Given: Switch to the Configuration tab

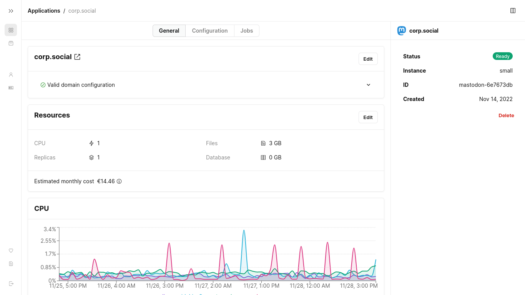Looking at the screenshot, I should 210,31.
